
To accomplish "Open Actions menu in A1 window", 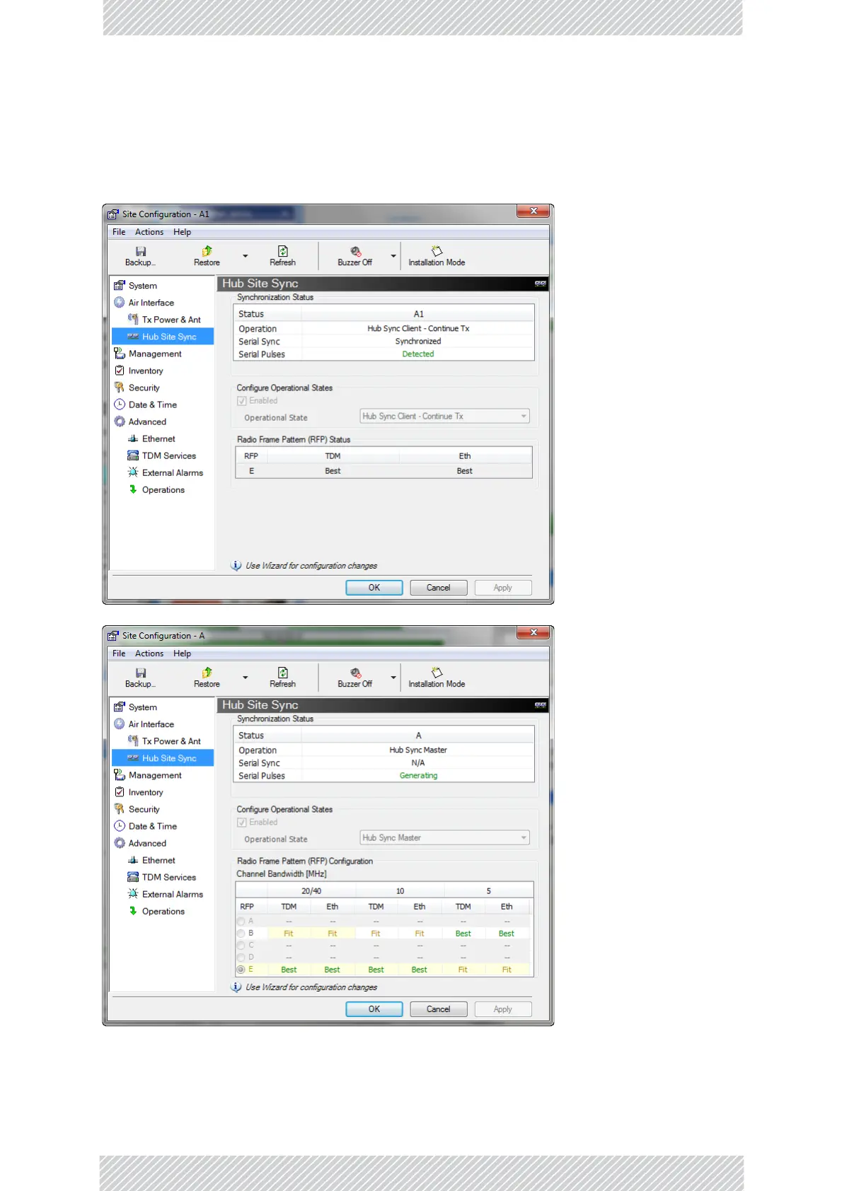I will point(149,232).
